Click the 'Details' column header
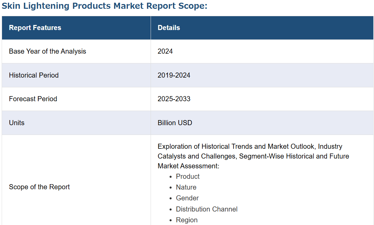This screenshot has height=225, width=374. (x=262, y=28)
